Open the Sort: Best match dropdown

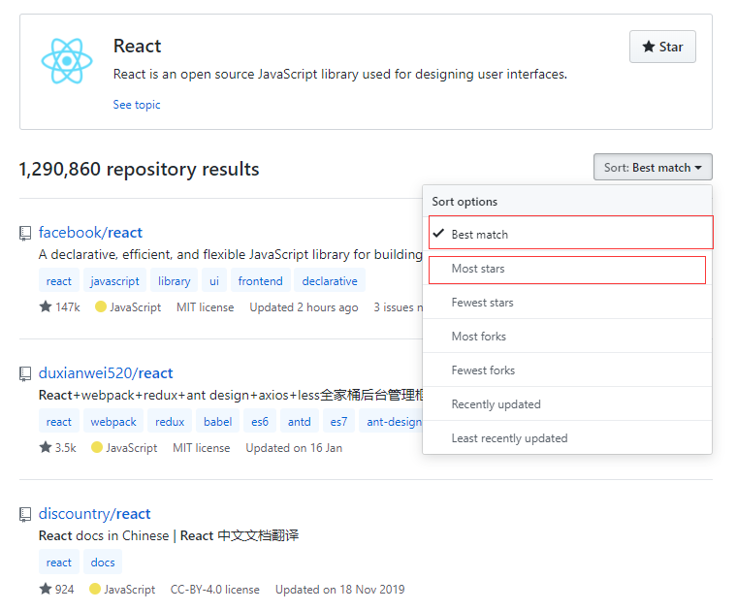pyautogui.click(x=653, y=167)
